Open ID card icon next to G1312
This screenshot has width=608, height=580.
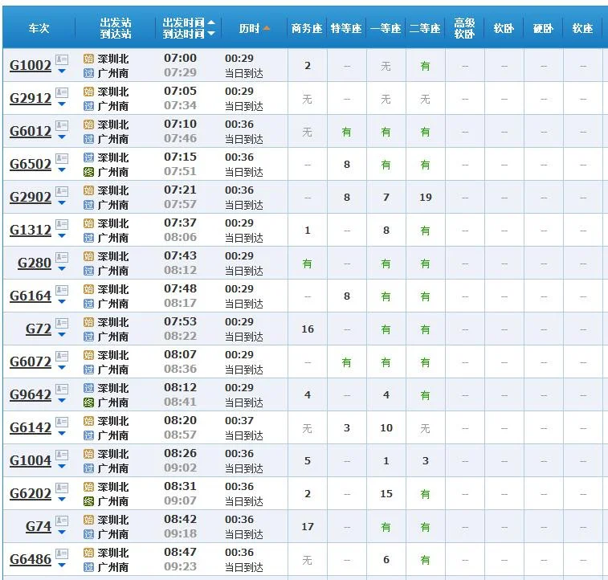coord(62,224)
